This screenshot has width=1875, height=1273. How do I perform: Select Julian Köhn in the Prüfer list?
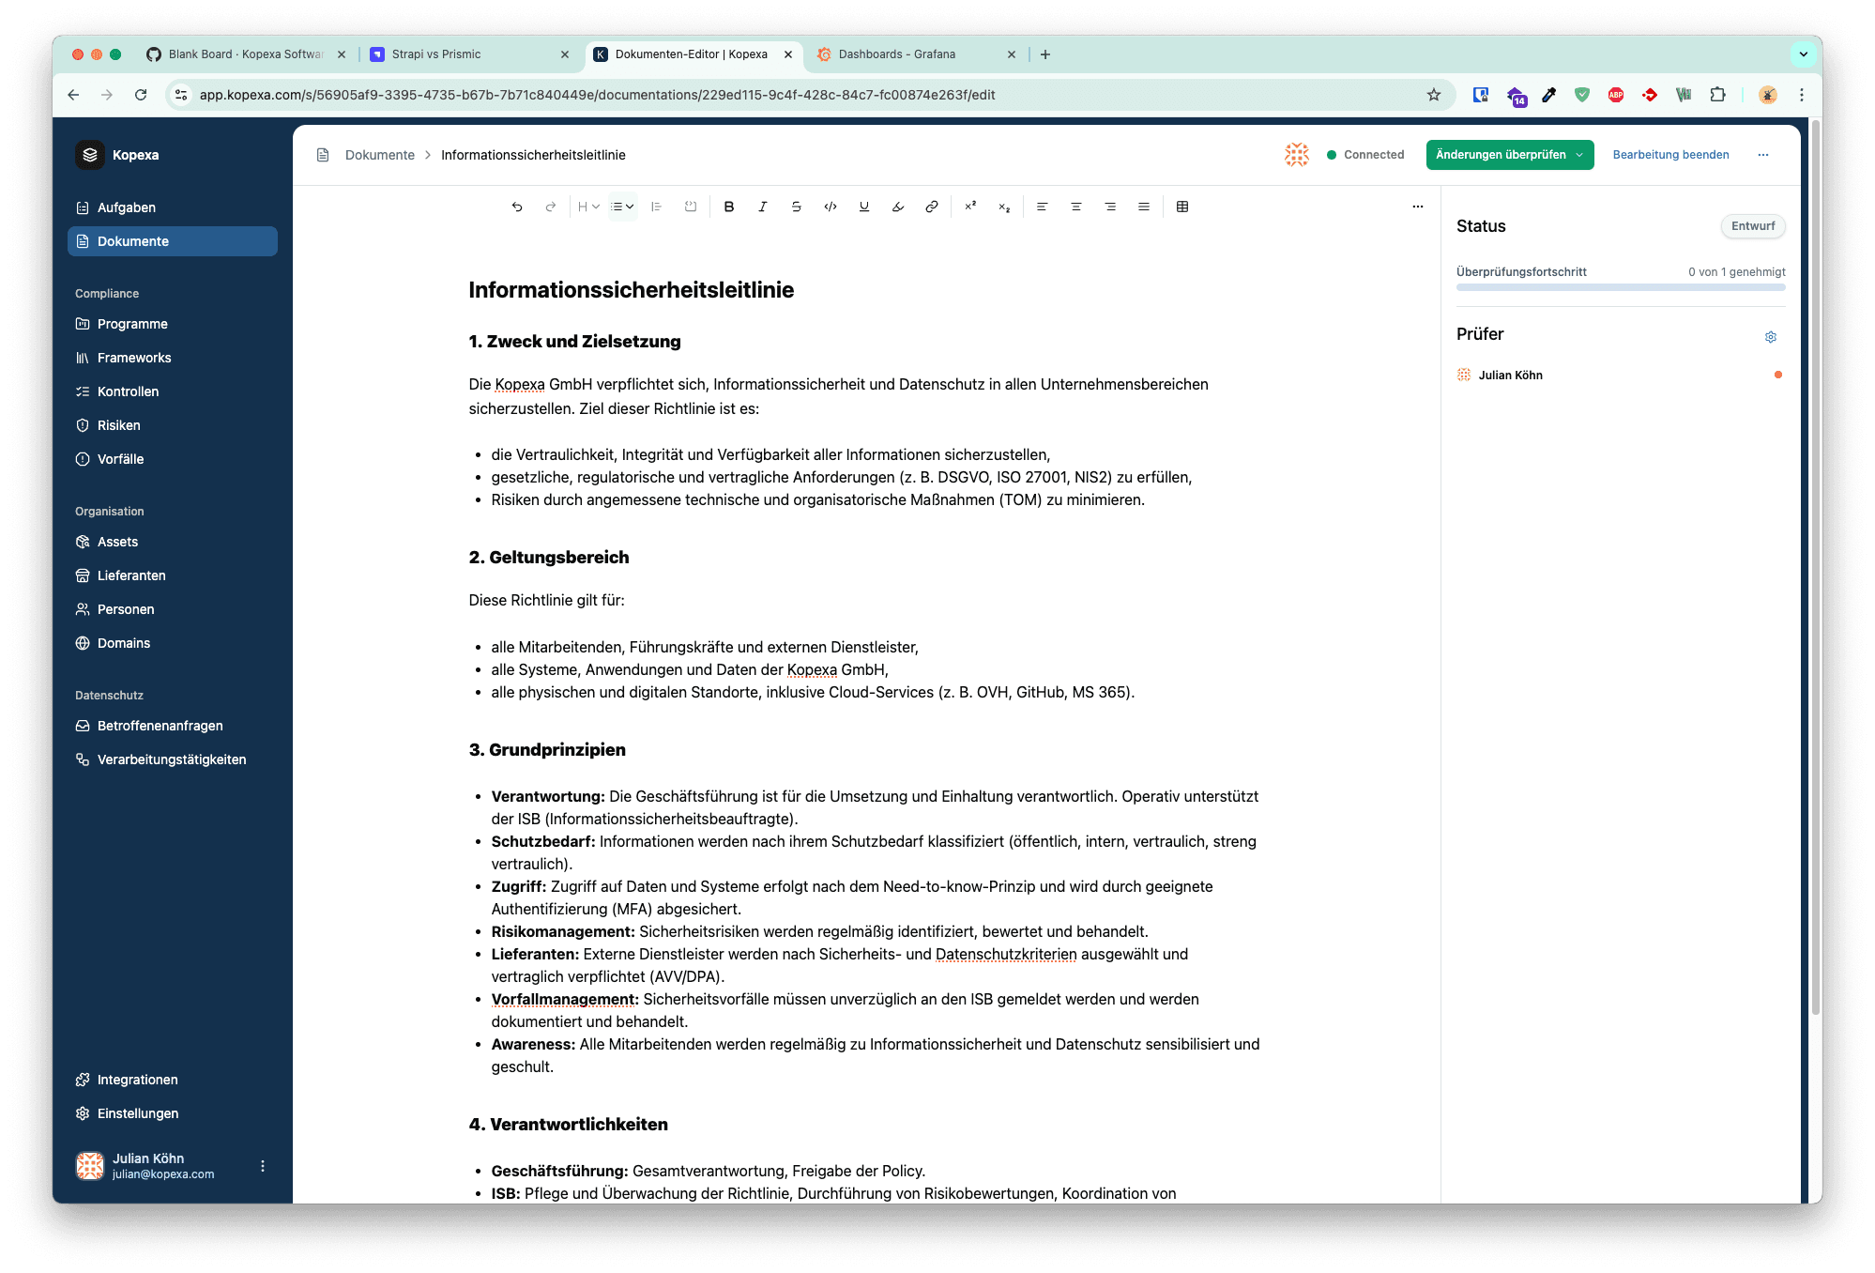(x=1509, y=375)
